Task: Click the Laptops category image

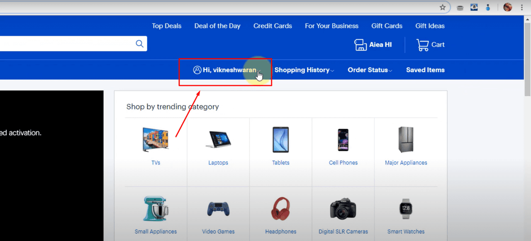Action: [x=218, y=140]
